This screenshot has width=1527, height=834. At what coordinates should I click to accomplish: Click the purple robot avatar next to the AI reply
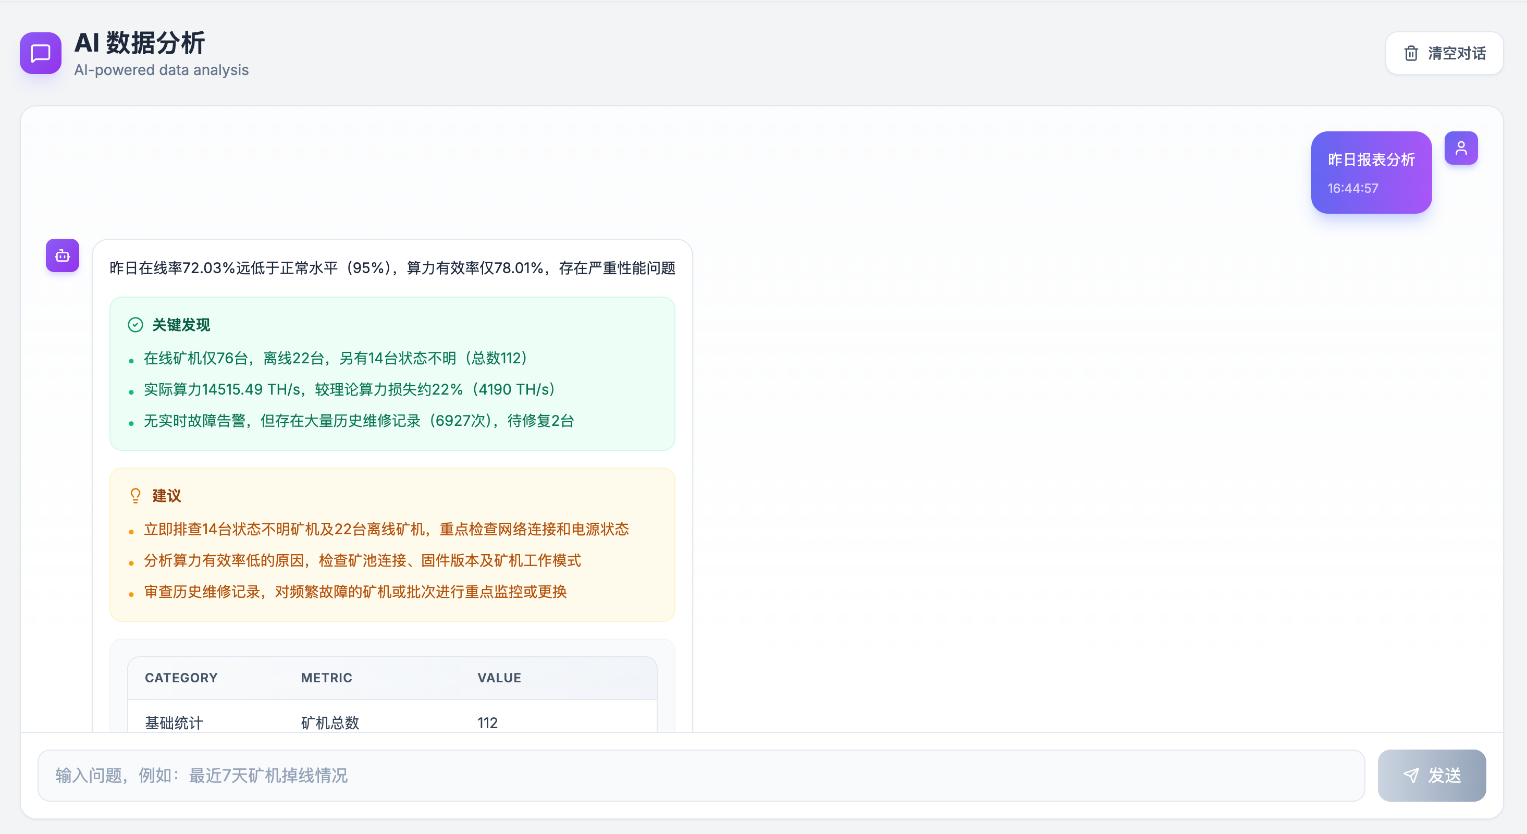(x=61, y=255)
